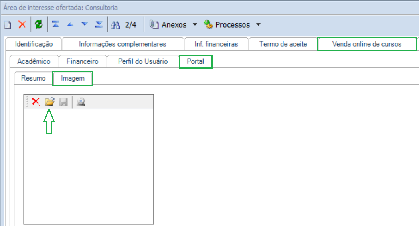Screen dimensions: 419x226
Task: Select the Termo de aceite tab
Action: 283,44
